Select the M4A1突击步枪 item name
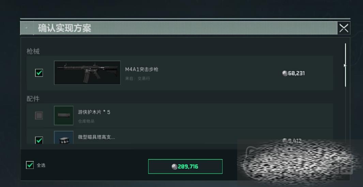The image size is (363, 187). (142, 69)
